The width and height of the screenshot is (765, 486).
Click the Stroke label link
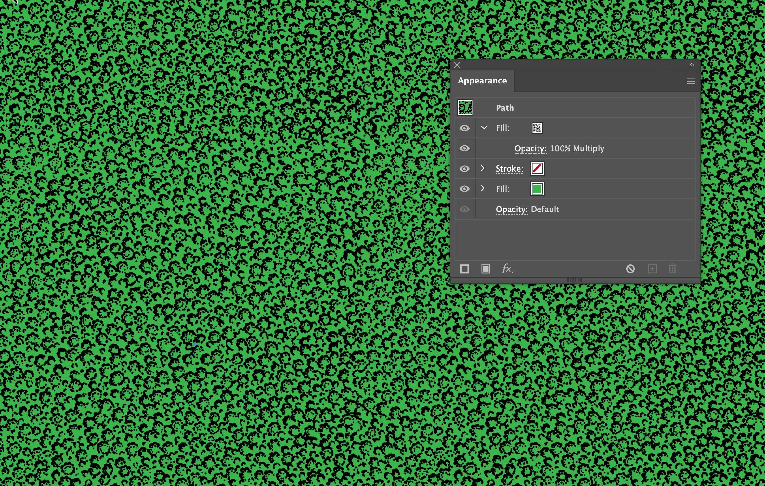pyautogui.click(x=509, y=169)
